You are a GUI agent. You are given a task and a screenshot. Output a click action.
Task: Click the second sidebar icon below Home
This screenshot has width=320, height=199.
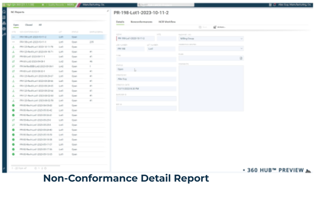4,17
